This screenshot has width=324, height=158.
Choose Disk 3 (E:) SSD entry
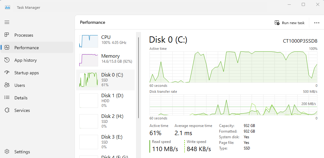pos(105,142)
